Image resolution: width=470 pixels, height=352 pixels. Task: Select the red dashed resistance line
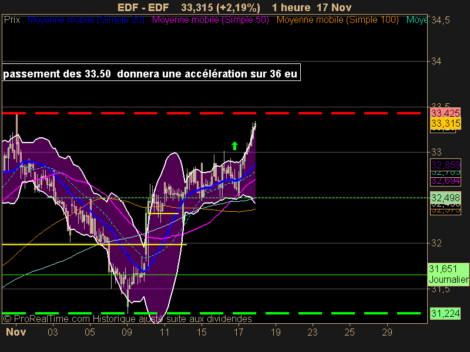click(x=211, y=113)
